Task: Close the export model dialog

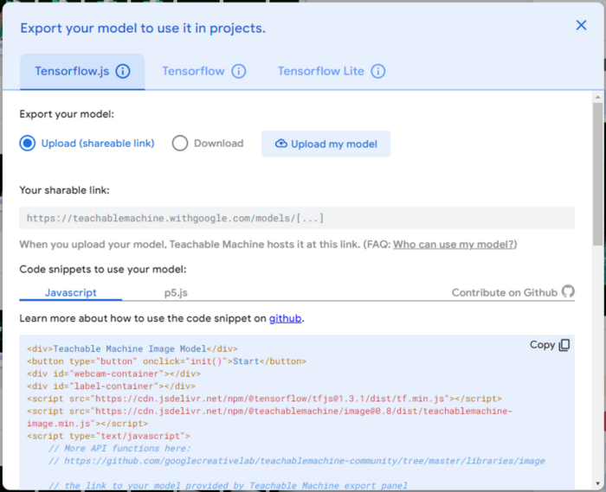Action: pos(581,25)
